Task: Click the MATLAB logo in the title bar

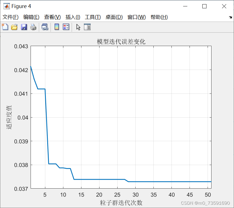Action: point(6,6)
